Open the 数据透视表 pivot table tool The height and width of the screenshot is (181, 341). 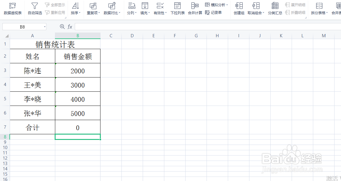click(13, 9)
